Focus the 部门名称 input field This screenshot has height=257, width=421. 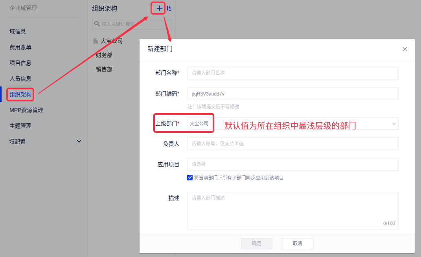(x=292, y=73)
